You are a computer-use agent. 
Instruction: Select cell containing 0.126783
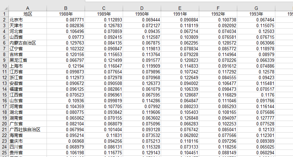point(104,25)
